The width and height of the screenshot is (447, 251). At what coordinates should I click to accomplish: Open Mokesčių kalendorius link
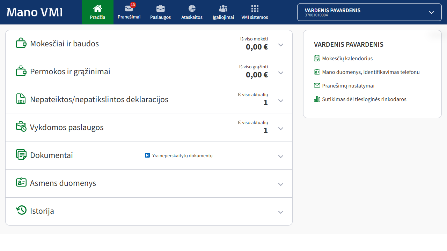(347, 59)
